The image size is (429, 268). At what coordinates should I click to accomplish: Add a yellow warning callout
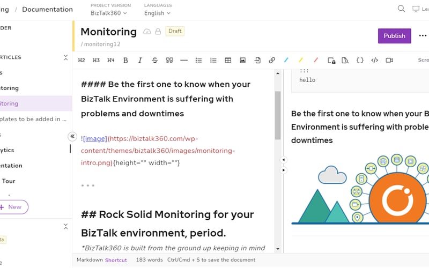pyautogui.click(x=301, y=60)
